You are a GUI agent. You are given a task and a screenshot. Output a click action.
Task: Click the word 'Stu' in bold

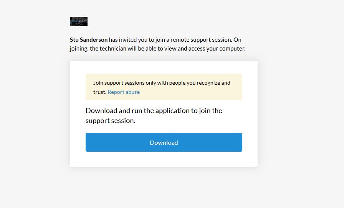(x=74, y=40)
